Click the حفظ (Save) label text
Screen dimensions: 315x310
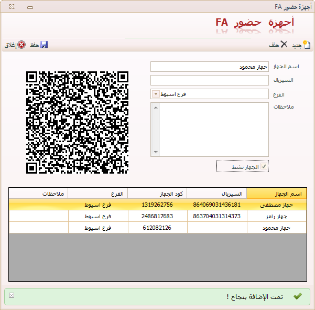pos(35,45)
